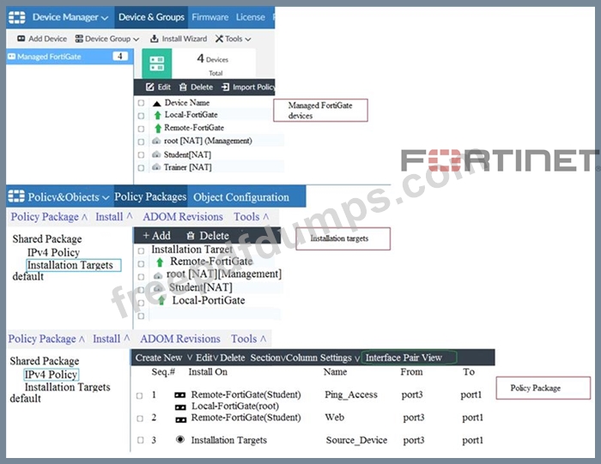This screenshot has width=601, height=464.
Task: Click device icon beside Local-FortiGate(root)
Action: click(180, 407)
